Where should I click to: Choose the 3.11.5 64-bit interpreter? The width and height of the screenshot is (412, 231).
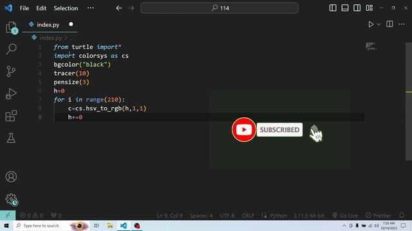coord(309,216)
